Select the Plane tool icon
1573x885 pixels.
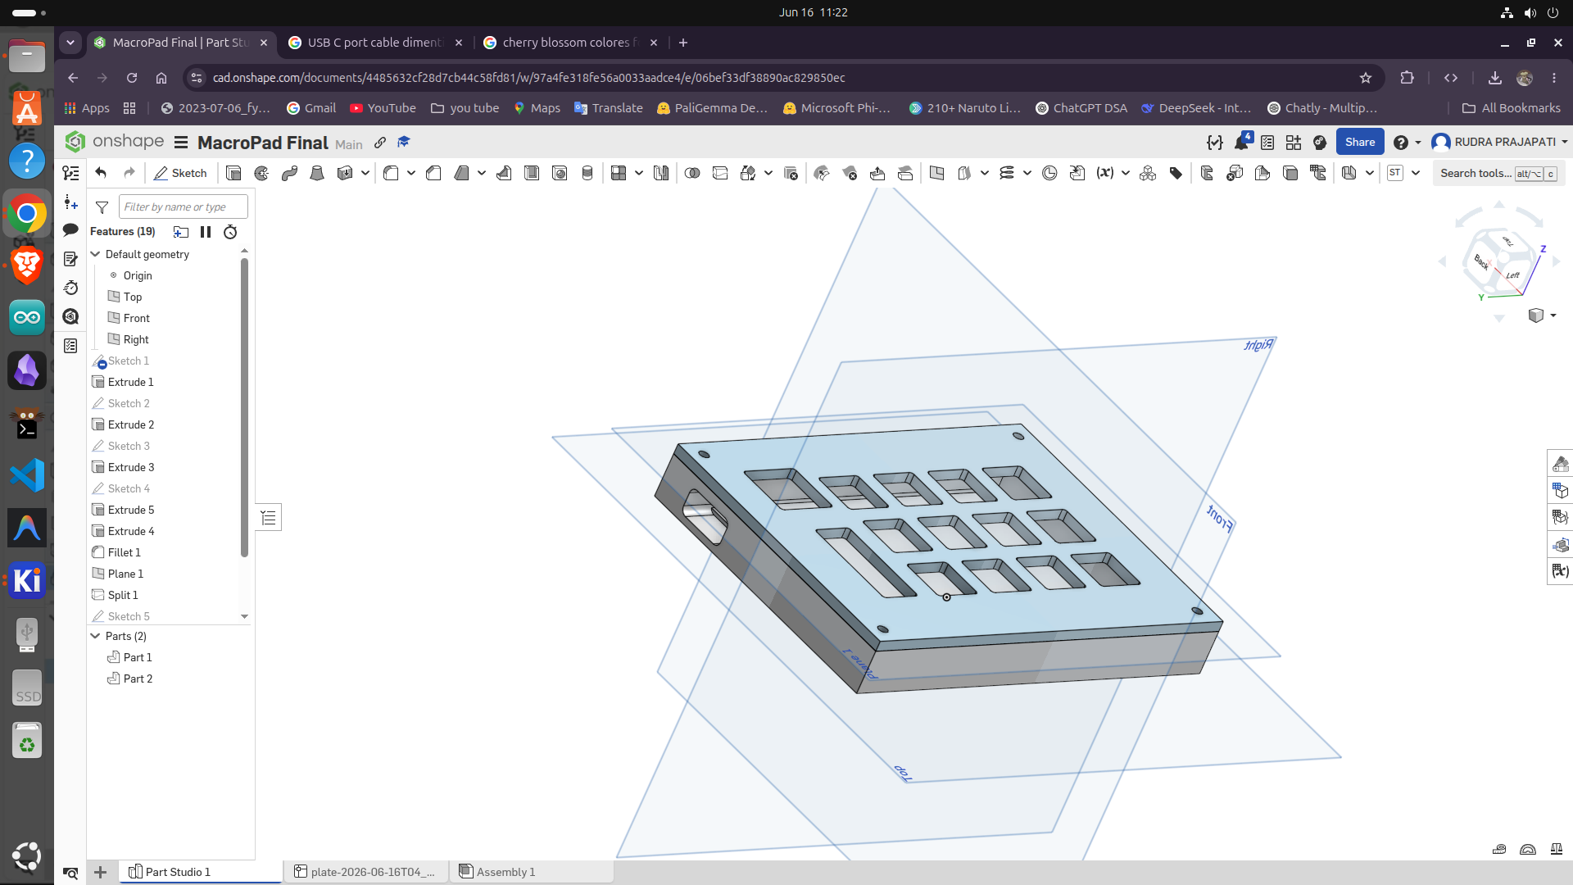coord(936,173)
